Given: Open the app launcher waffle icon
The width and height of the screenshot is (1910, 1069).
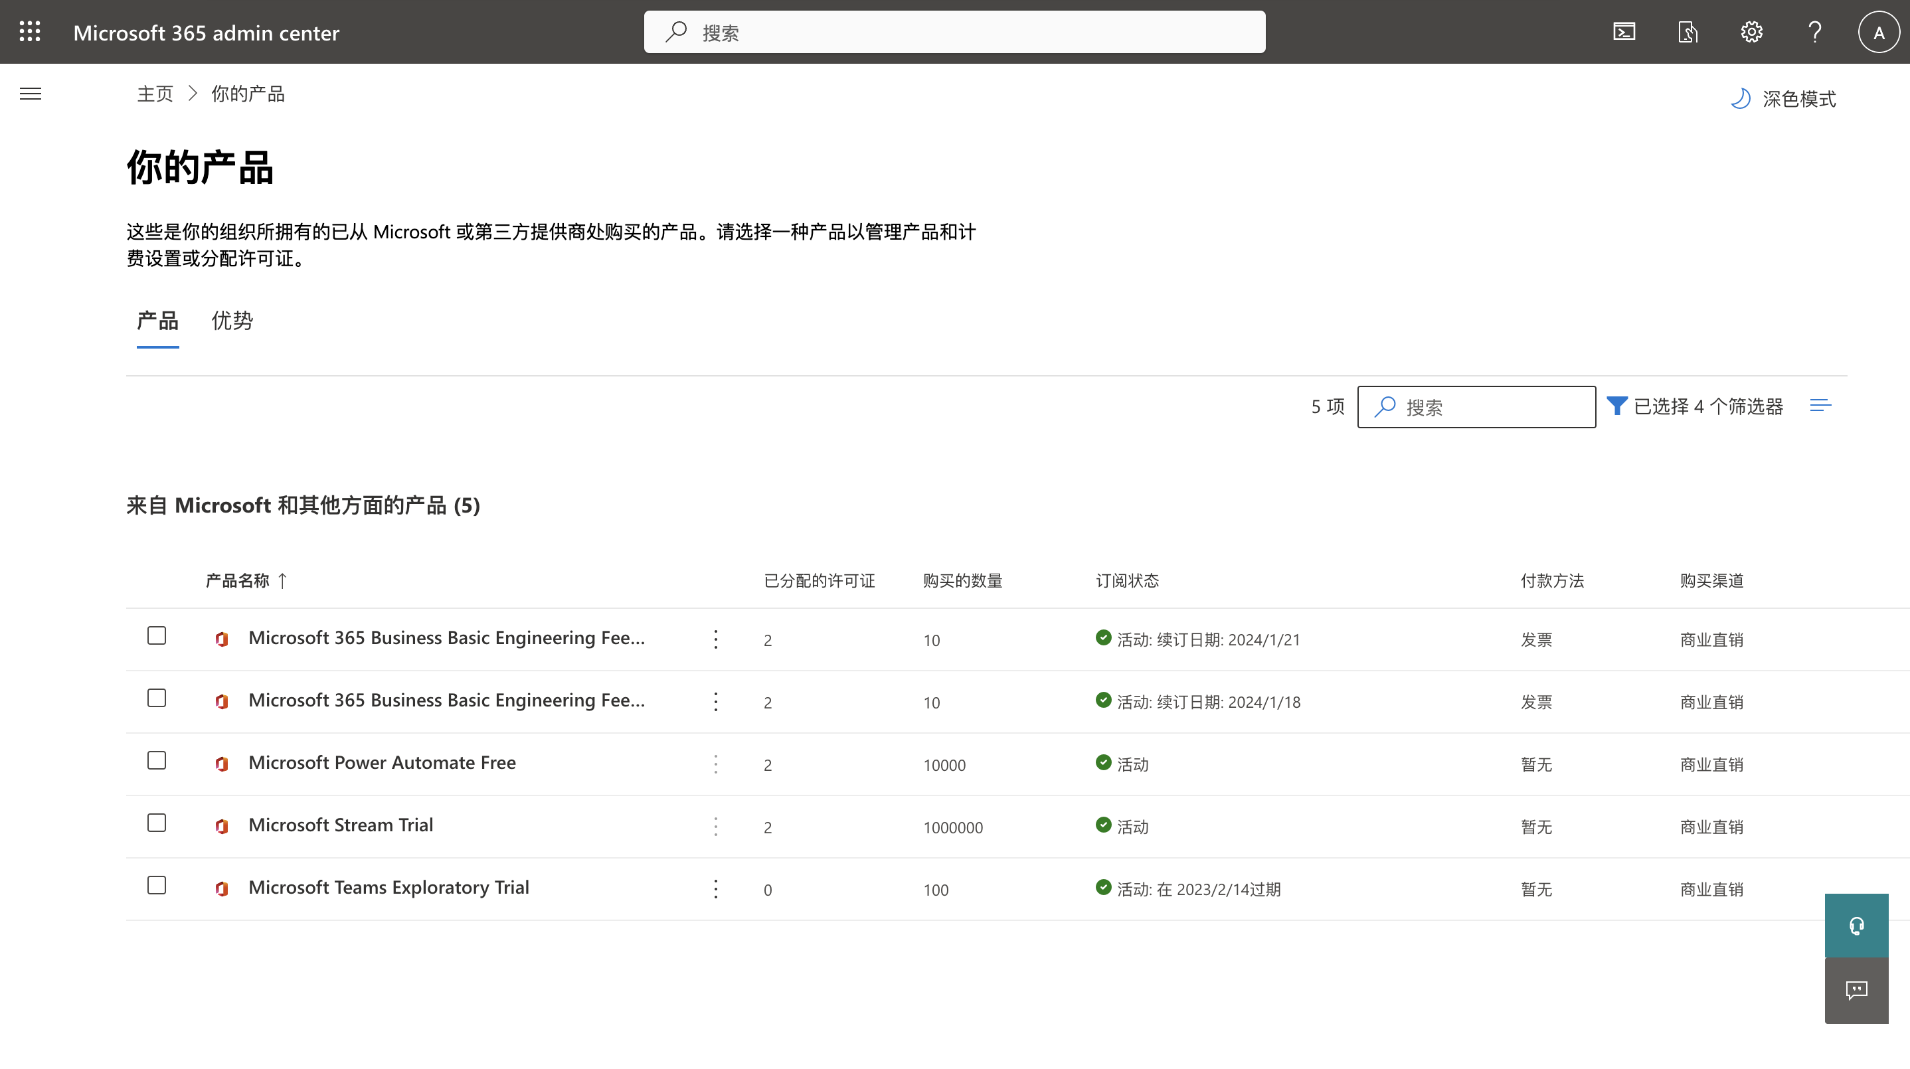Looking at the screenshot, I should pos(30,32).
